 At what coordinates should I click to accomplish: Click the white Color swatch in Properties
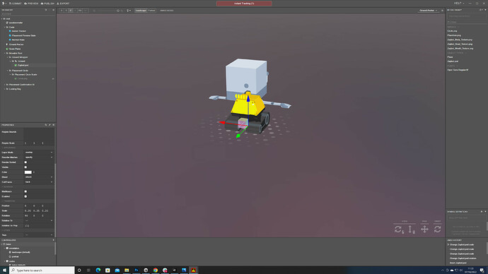point(28,172)
